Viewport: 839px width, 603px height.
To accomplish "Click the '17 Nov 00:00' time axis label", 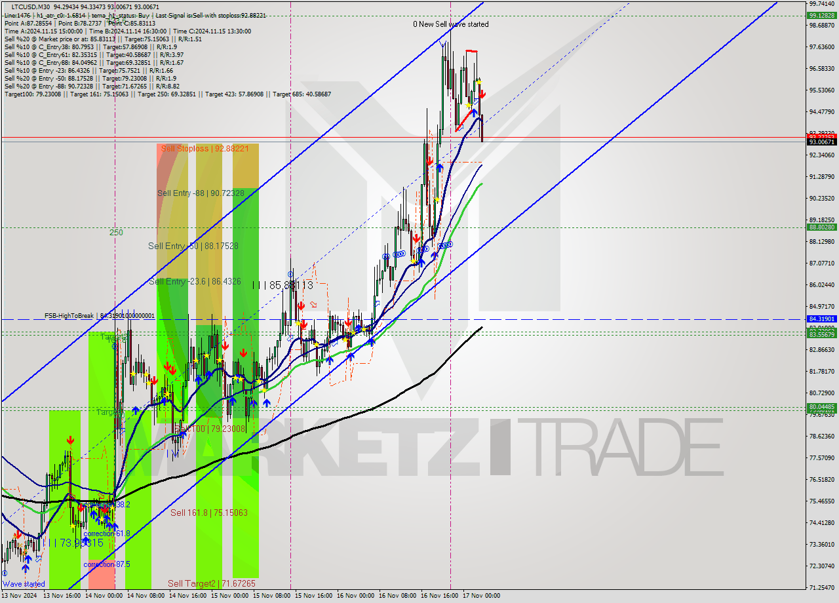I will coord(482,596).
